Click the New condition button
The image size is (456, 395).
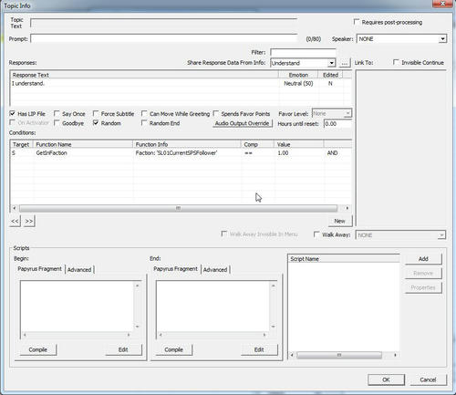click(339, 221)
